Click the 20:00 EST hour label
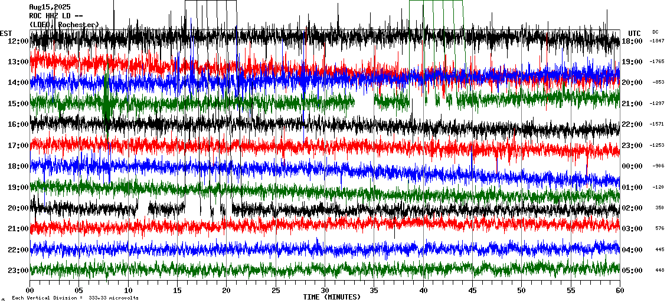This screenshot has height=306, width=667. tap(19, 208)
